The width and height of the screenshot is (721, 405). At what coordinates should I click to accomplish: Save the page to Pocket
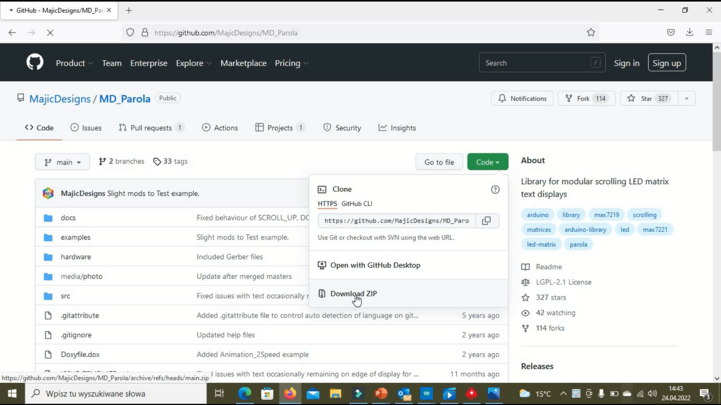[671, 33]
